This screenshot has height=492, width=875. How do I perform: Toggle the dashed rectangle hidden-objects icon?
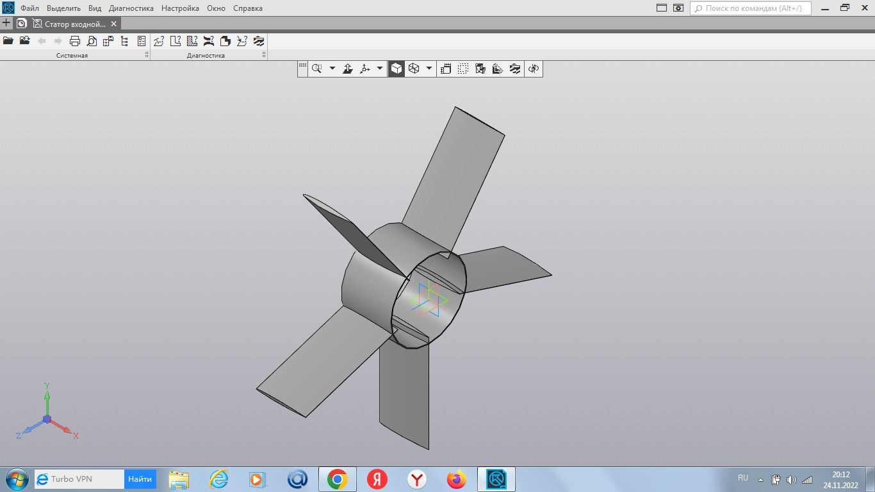[463, 69]
